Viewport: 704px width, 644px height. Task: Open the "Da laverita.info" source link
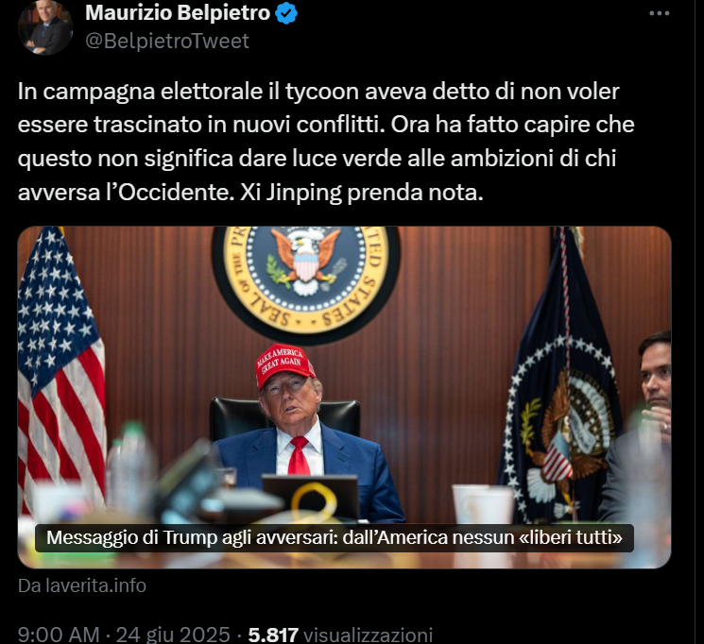tap(82, 585)
